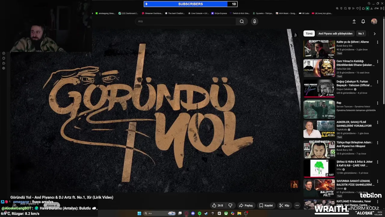
Task: Open 'Şiirbaz & Hidra & İnfaz' ÇARE VAR video
Action: pos(319,168)
